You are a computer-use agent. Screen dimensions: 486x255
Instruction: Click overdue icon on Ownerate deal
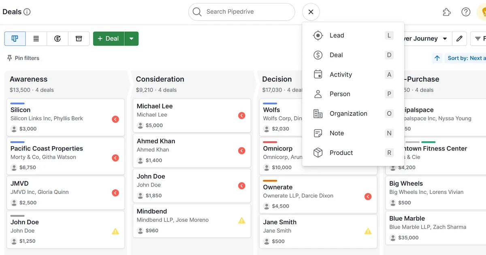click(368, 197)
